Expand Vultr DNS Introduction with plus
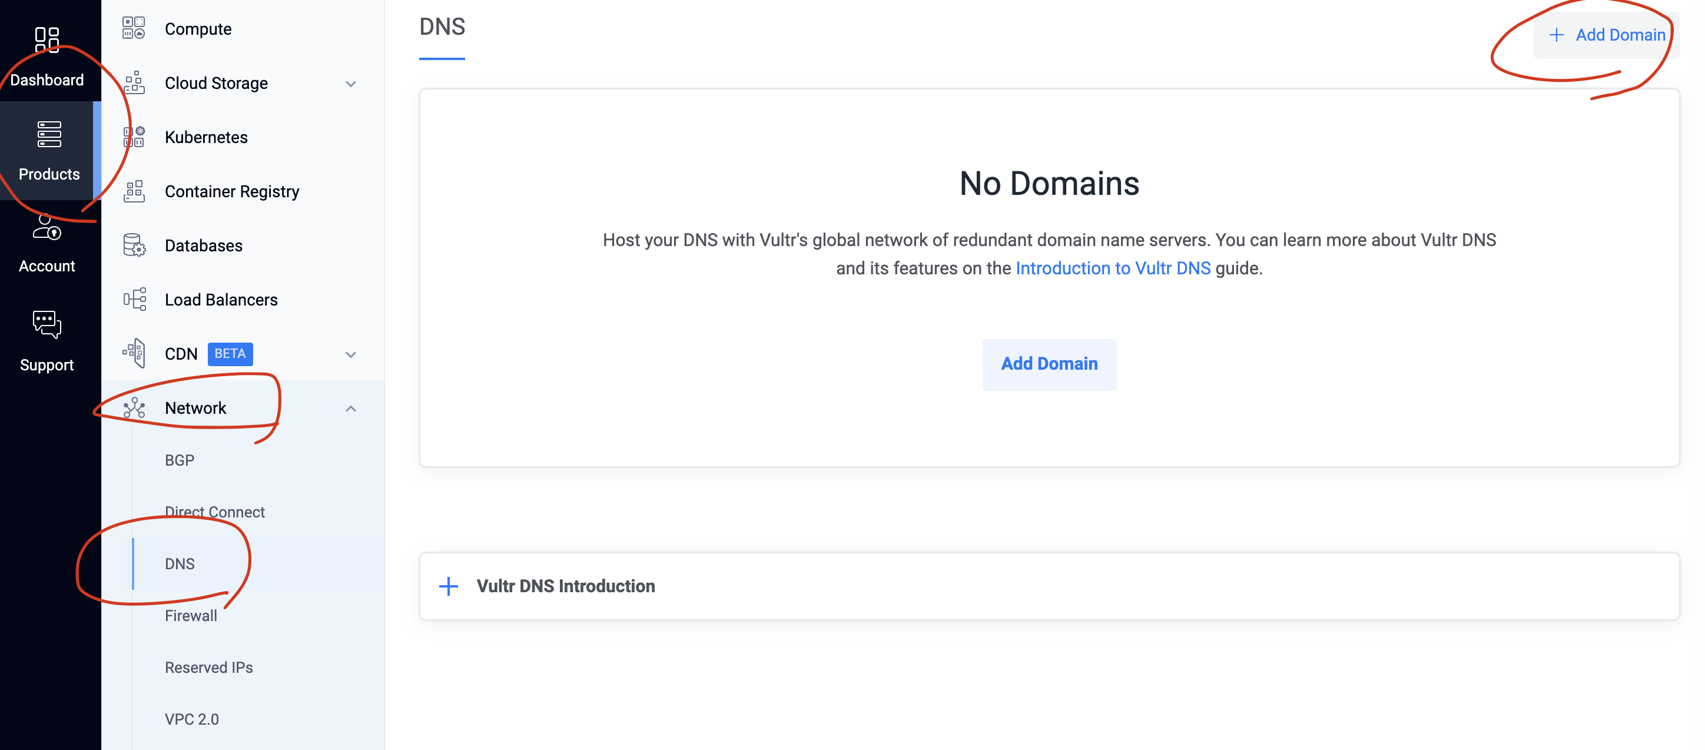The width and height of the screenshot is (1705, 750). [x=449, y=586]
